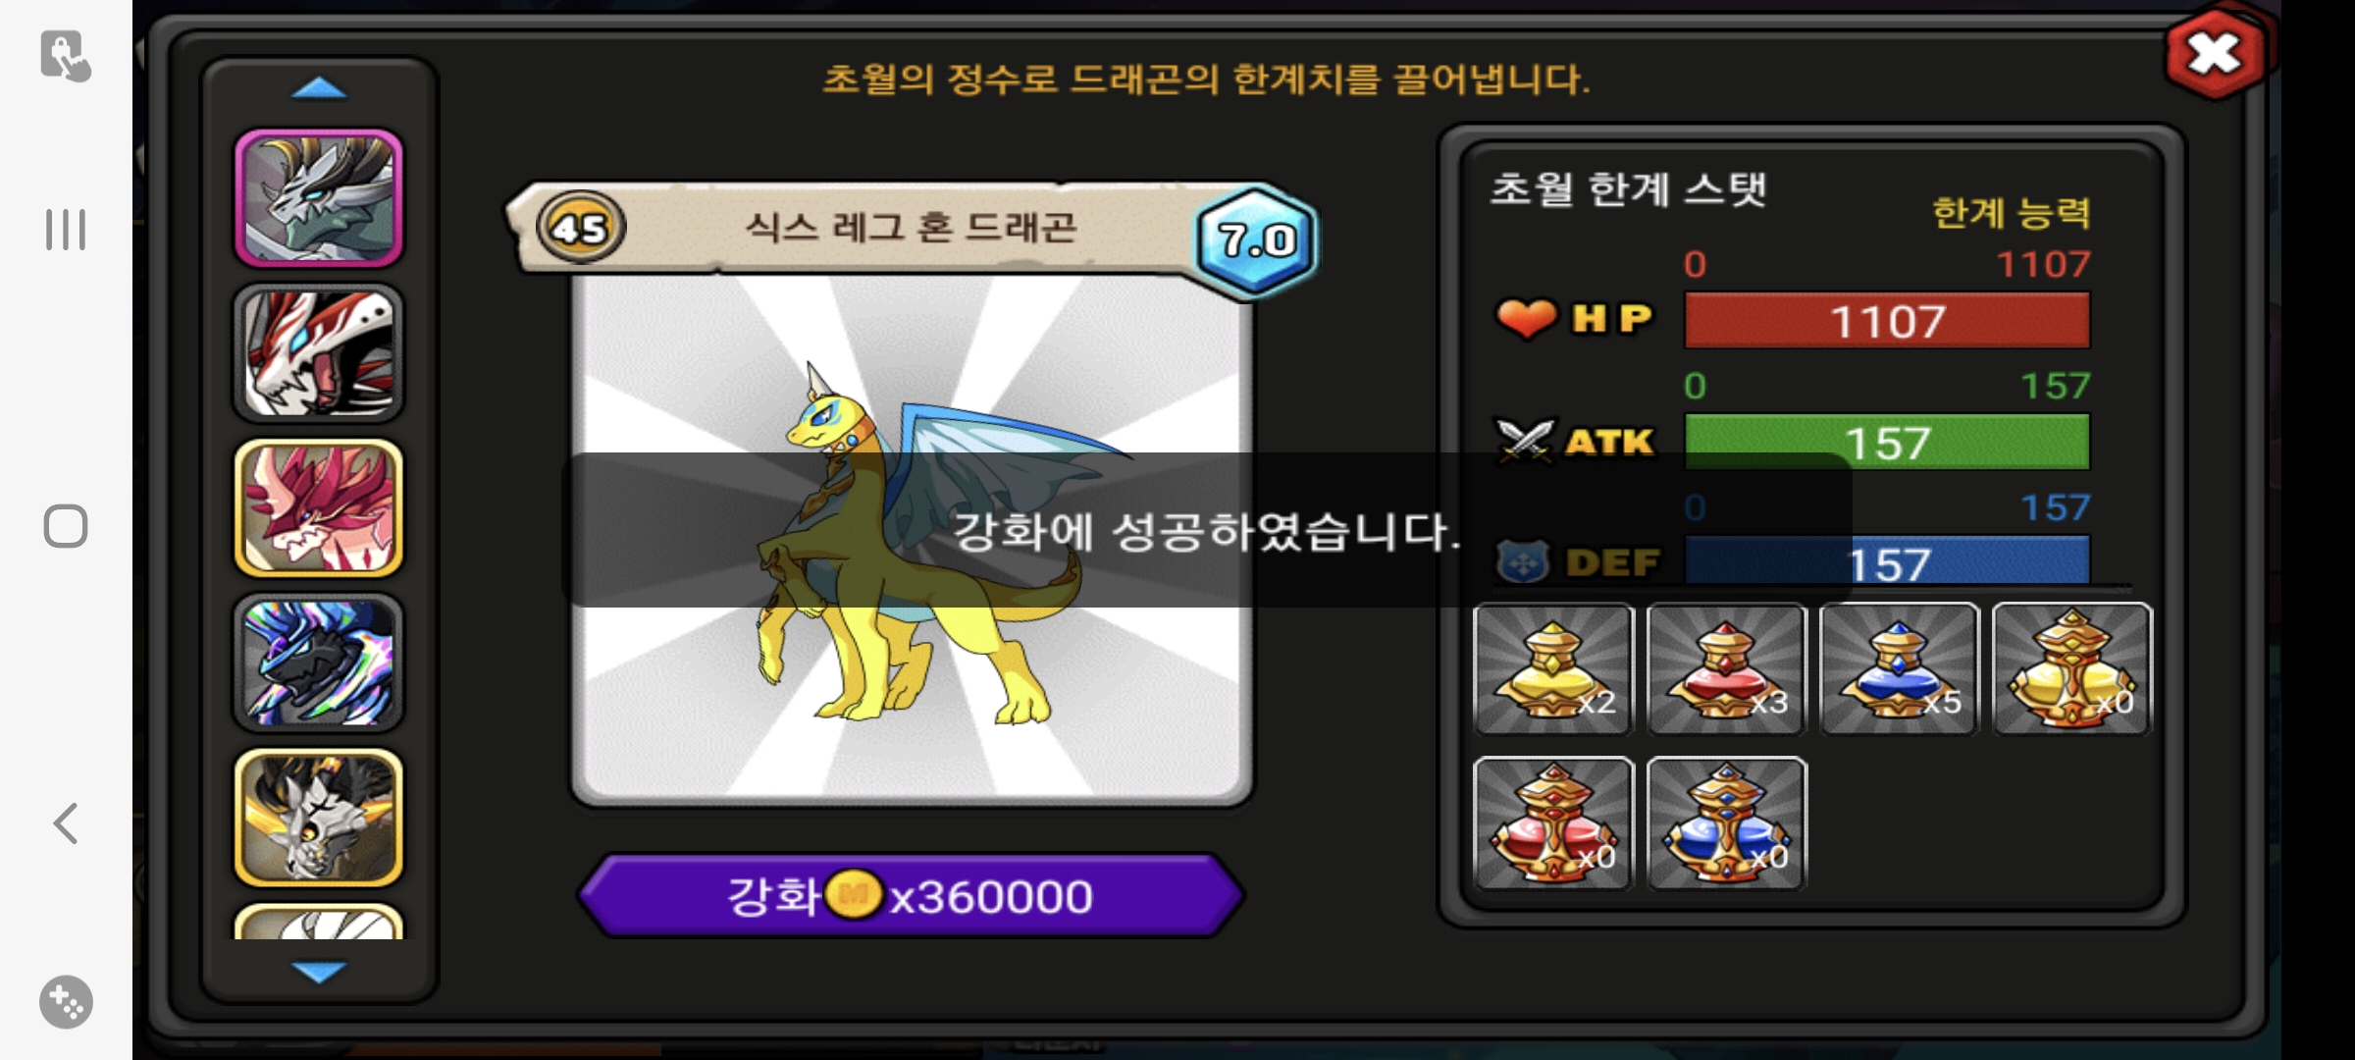Click the 강화 x360000 enhance button
Viewport: 2355px width, 1060px height.
[x=911, y=895]
